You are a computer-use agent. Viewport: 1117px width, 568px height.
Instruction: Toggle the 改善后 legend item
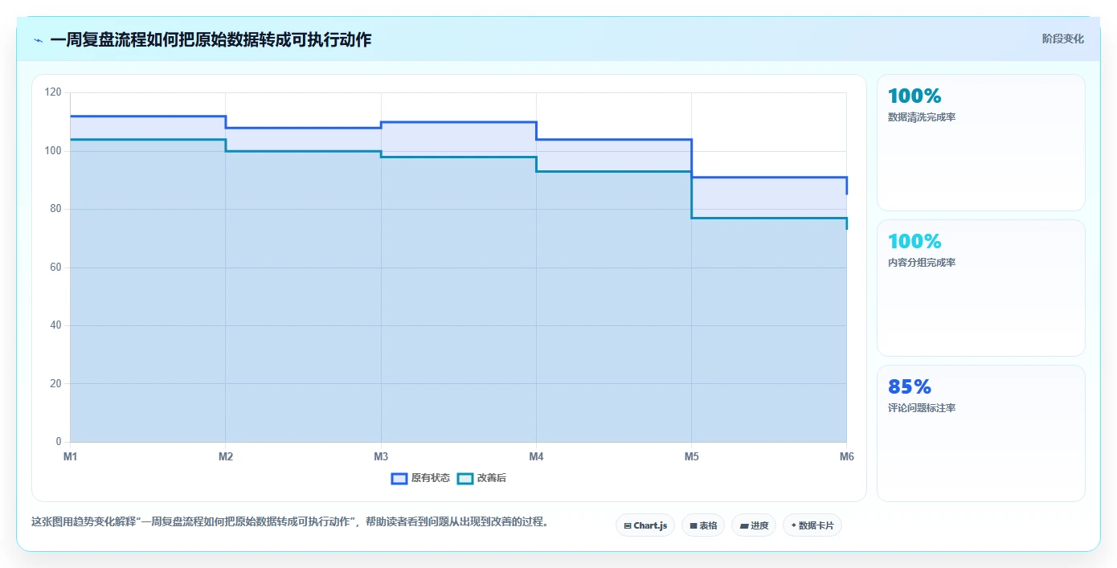(x=481, y=478)
